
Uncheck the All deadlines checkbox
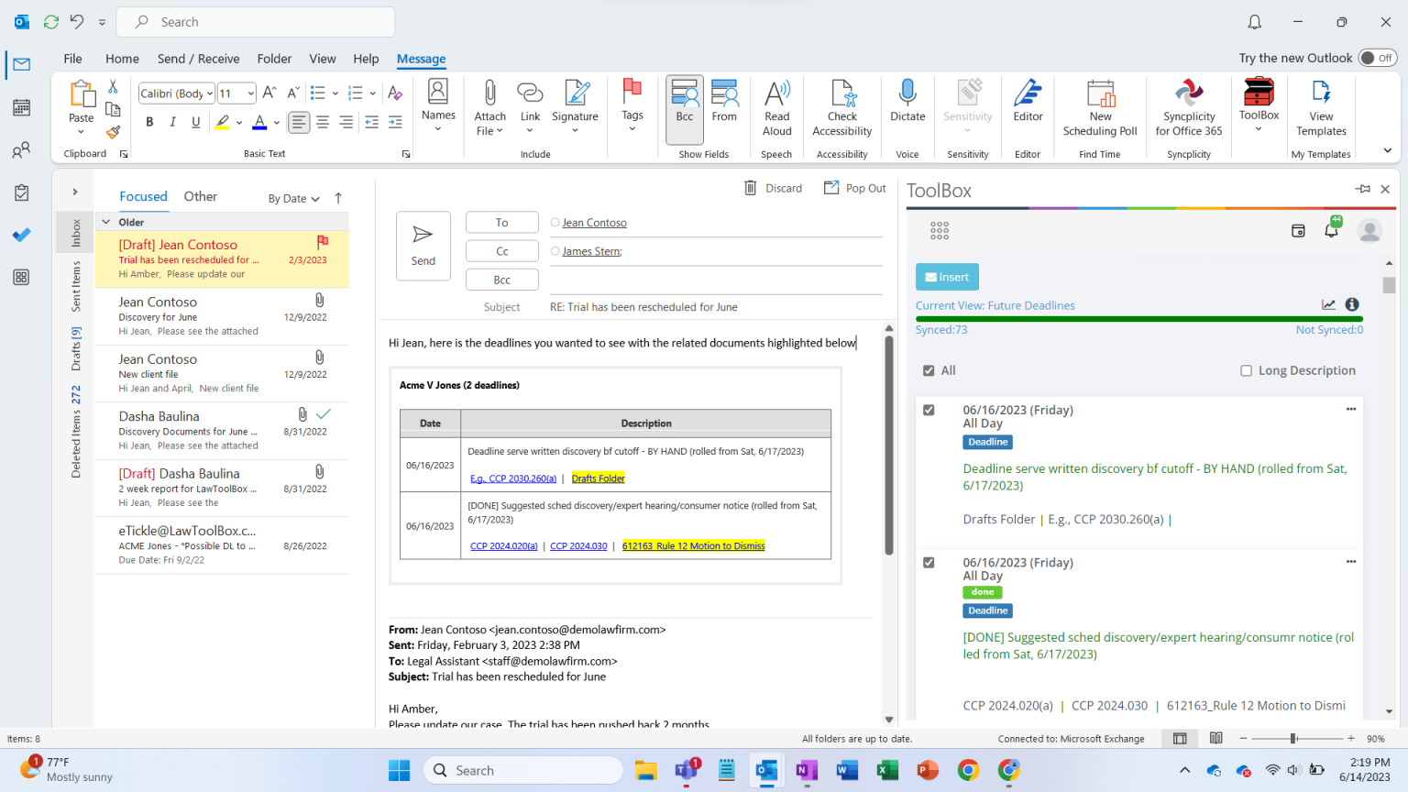tap(929, 370)
